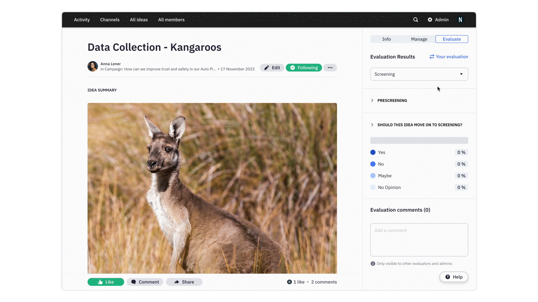Open the three-dots more options menu
The image size is (538, 302).
330,68
